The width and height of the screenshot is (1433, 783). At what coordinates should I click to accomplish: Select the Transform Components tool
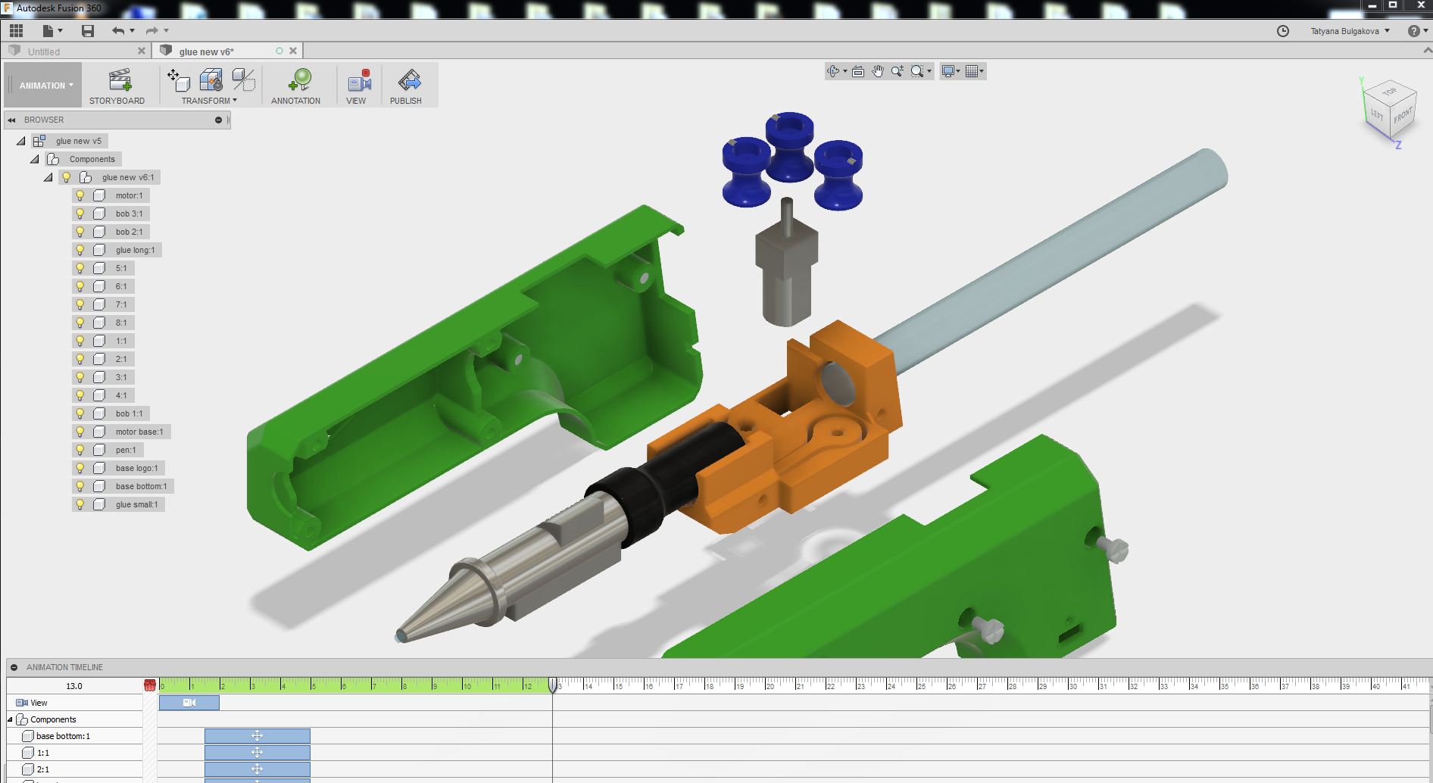click(178, 80)
